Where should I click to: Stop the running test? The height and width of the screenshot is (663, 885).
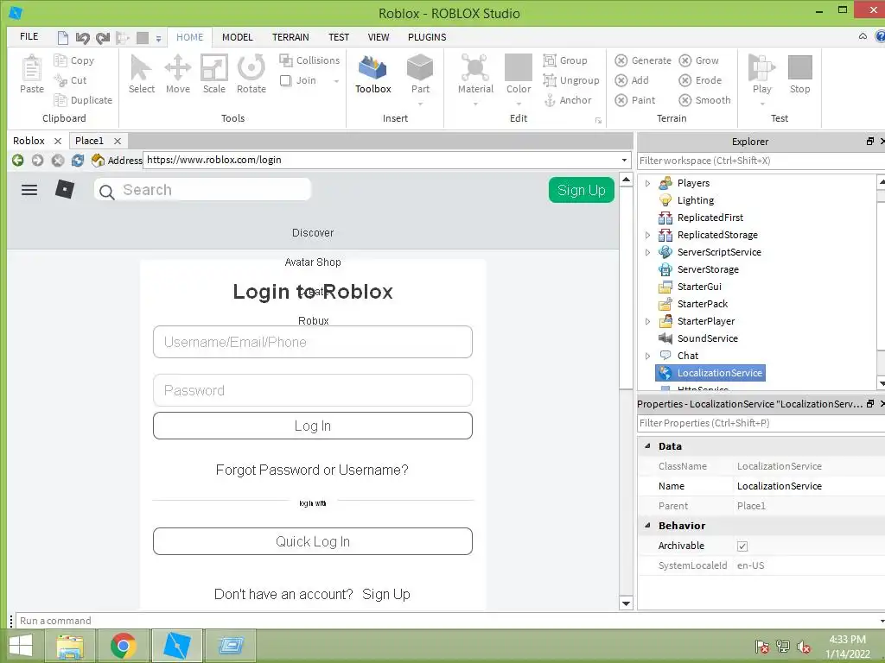(799, 74)
